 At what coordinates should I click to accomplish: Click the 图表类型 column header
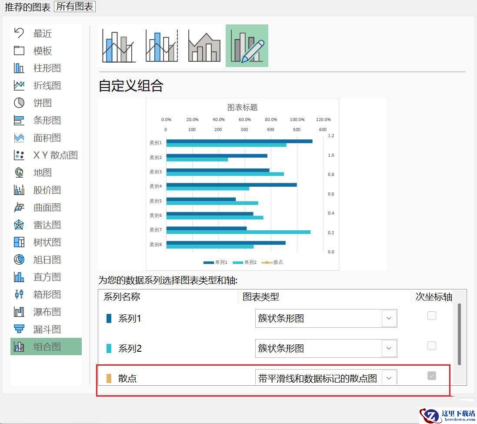[x=261, y=297]
